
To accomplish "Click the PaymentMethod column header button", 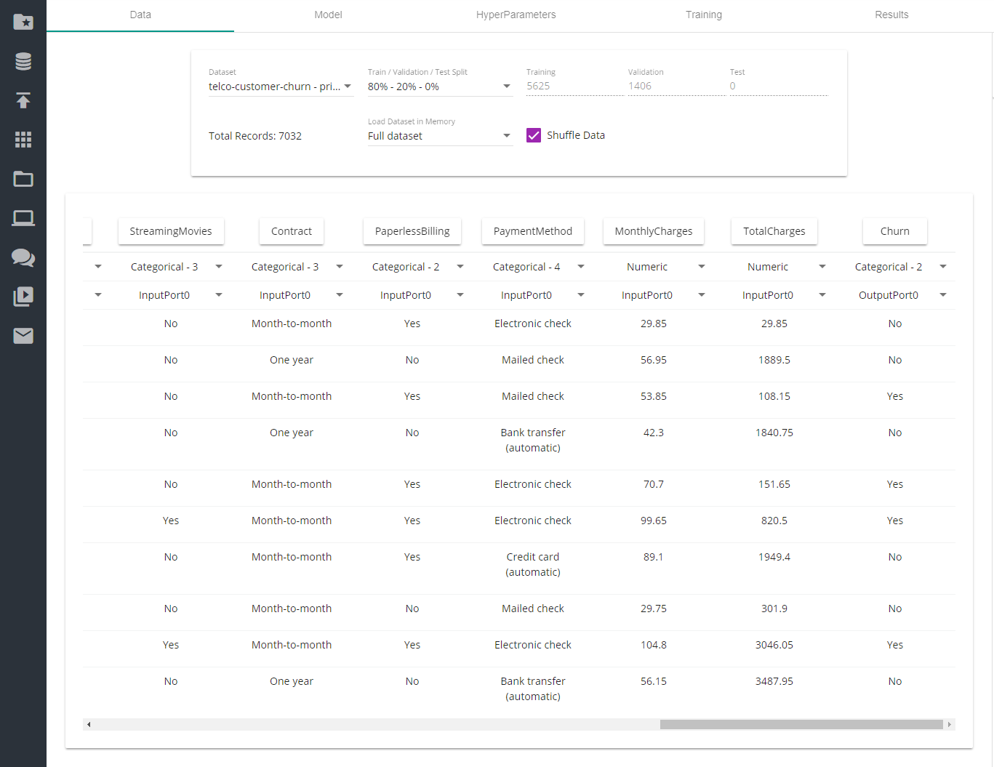I will tap(532, 231).
